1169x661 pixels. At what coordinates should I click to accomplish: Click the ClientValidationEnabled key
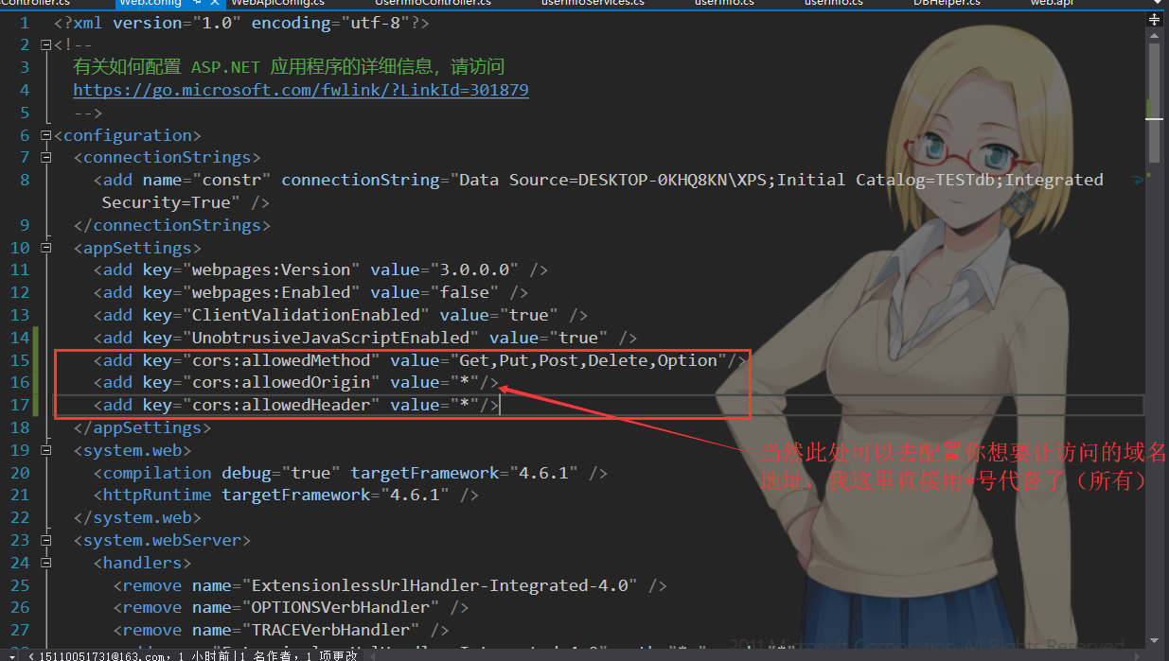tap(307, 315)
